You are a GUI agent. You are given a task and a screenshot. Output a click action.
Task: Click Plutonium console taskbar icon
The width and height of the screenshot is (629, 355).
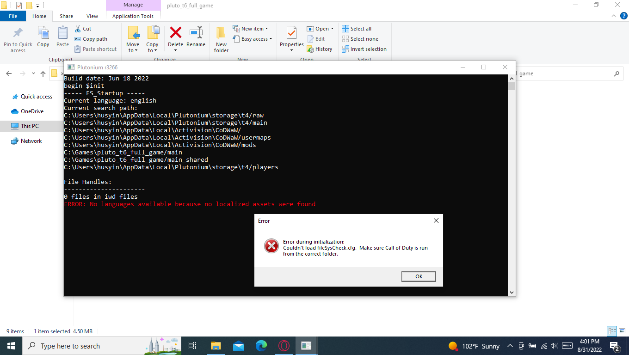point(306,346)
